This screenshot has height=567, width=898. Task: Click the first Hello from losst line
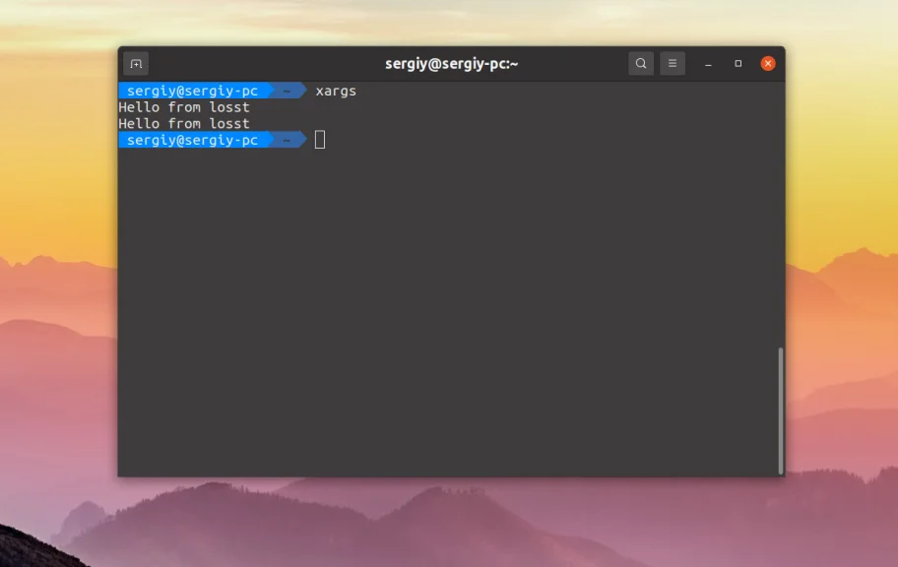[x=183, y=106]
